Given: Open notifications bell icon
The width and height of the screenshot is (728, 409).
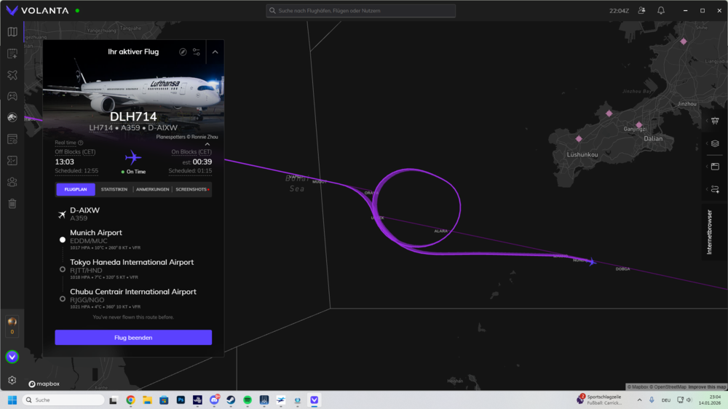Looking at the screenshot, I should [x=661, y=11].
